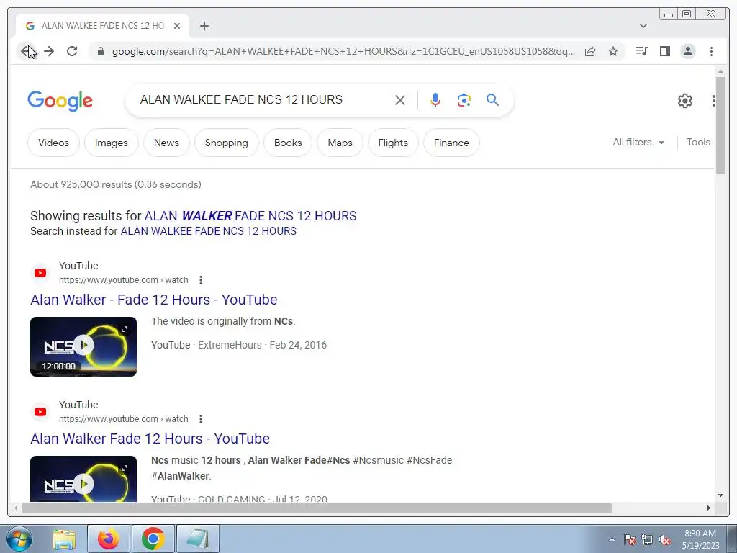Open the Chrome profile avatar
The width and height of the screenshot is (737, 553).
[x=687, y=51]
